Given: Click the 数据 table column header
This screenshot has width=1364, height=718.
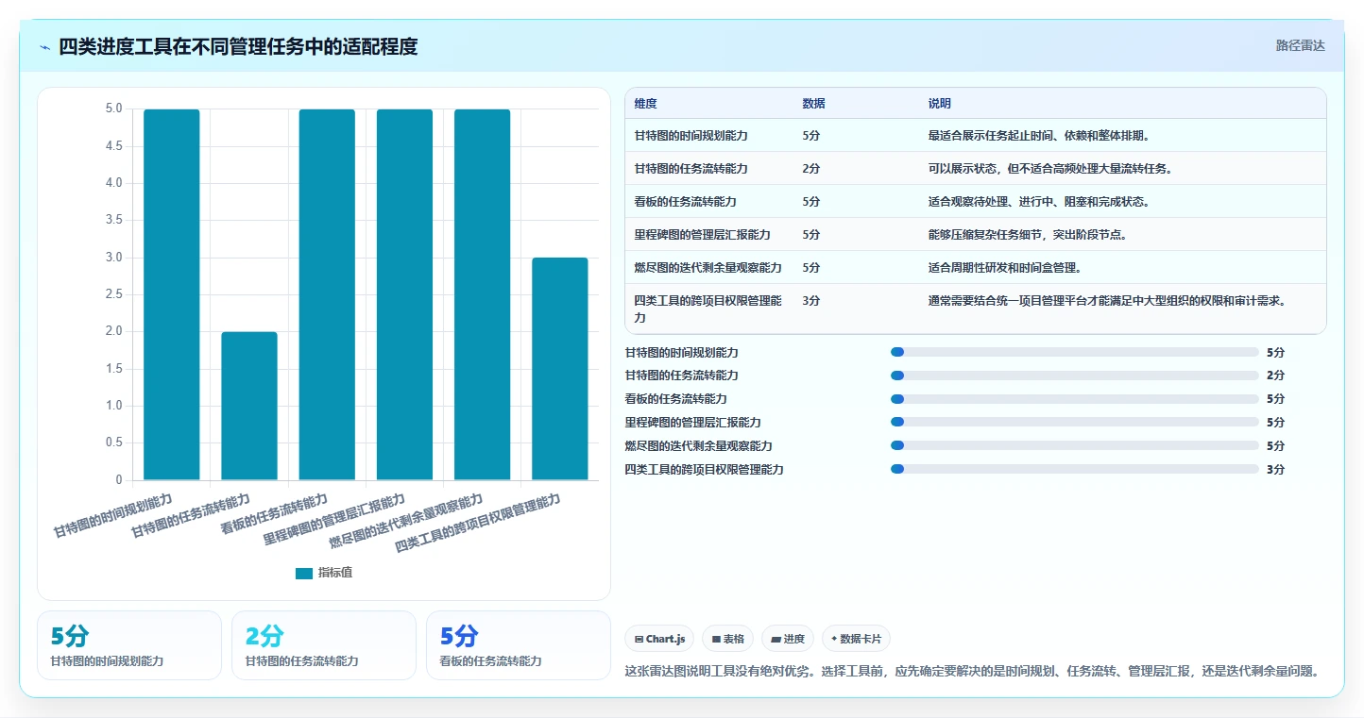Looking at the screenshot, I should [813, 104].
